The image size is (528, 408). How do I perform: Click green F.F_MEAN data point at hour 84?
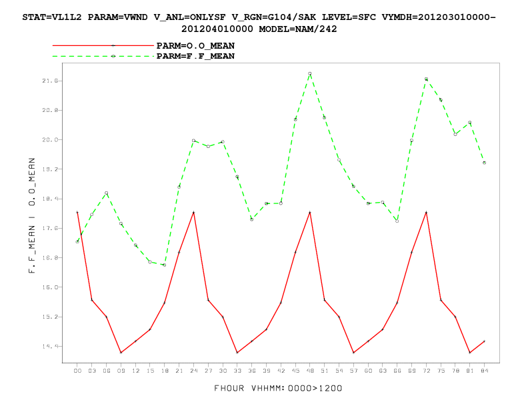(484, 163)
